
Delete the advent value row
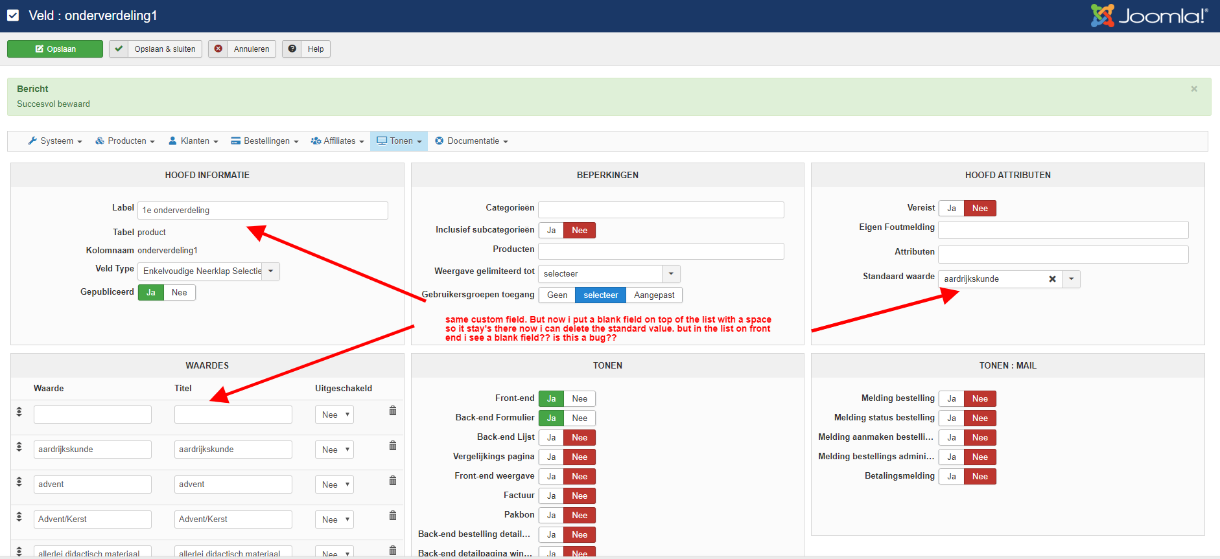pos(393,481)
